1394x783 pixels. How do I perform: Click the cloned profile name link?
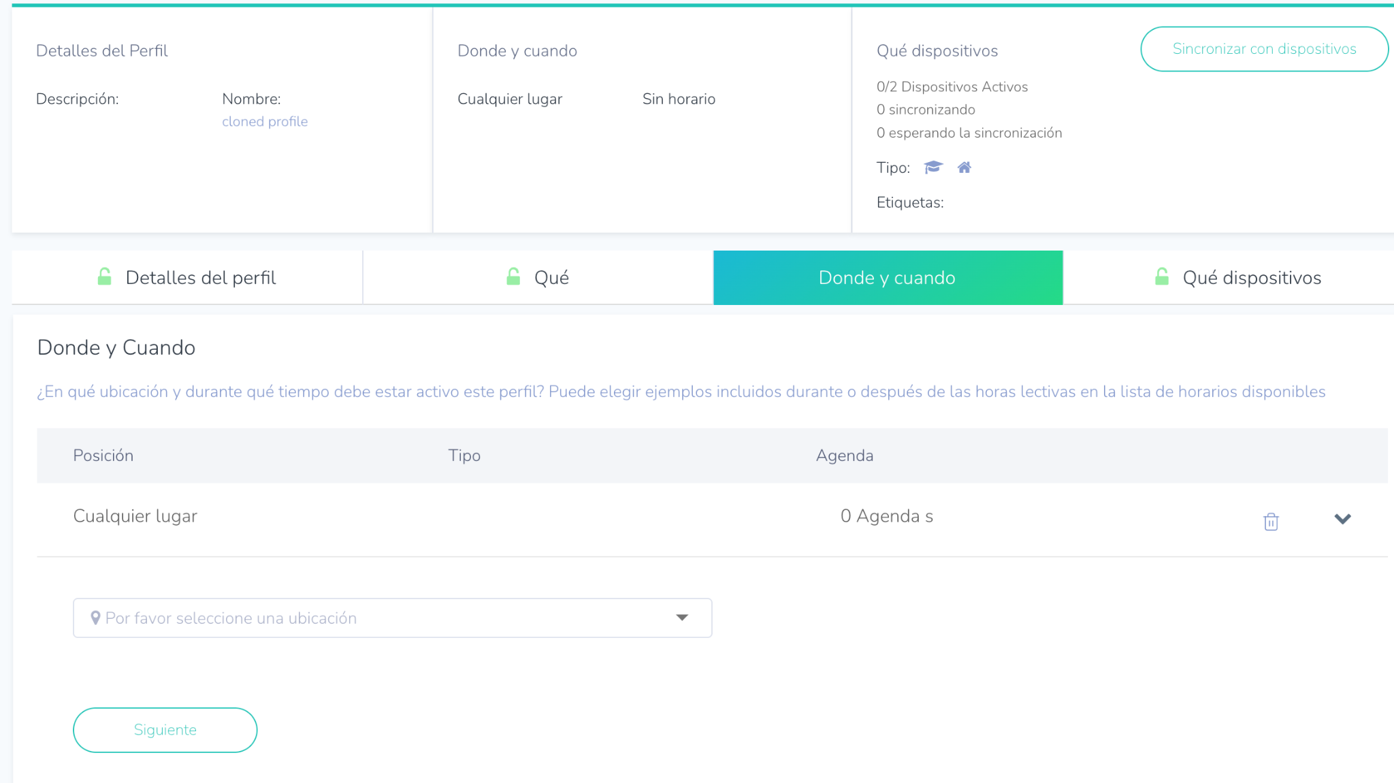click(x=265, y=121)
